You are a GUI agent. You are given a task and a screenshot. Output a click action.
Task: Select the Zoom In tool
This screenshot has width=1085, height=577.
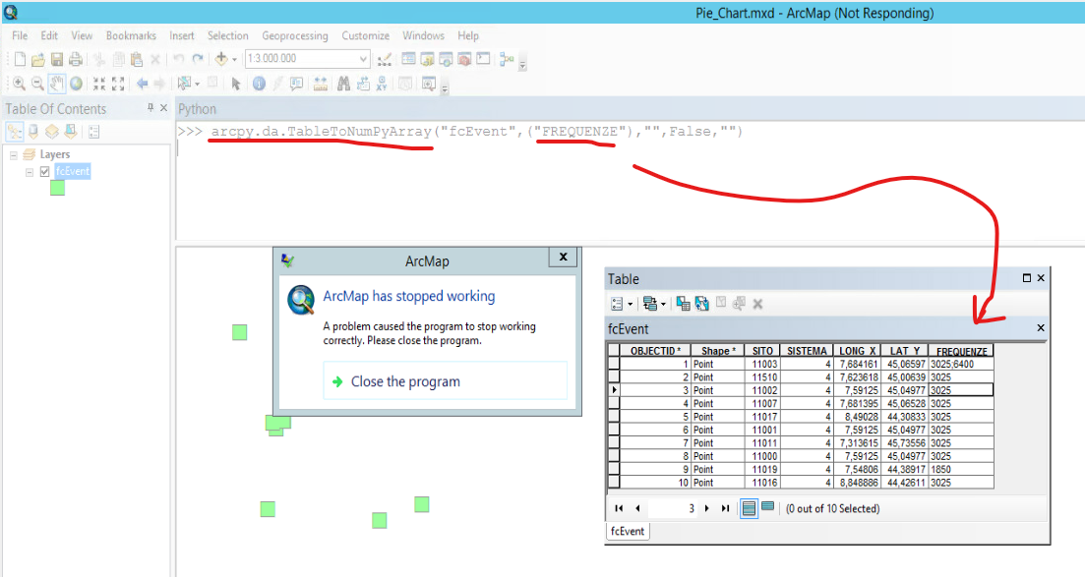click(x=20, y=84)
